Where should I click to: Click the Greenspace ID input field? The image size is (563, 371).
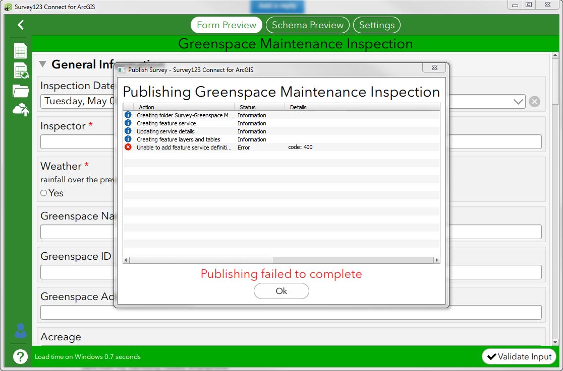291,272
